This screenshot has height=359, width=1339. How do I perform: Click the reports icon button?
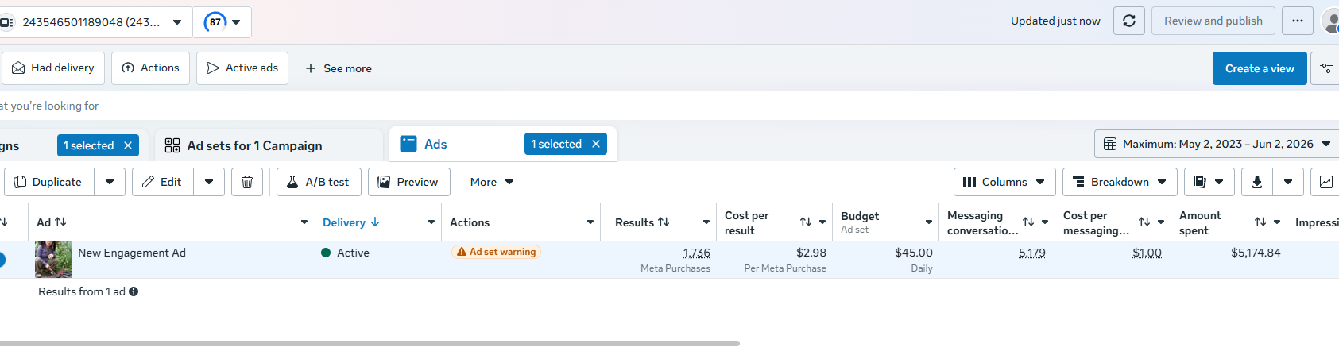coord(1209,182)
